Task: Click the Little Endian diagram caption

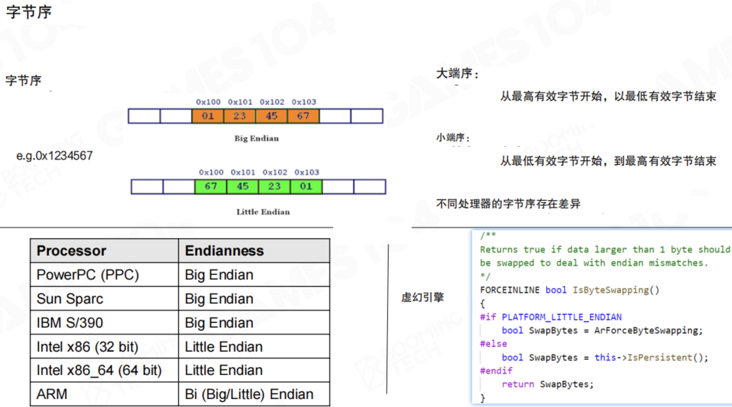Action: point(263,212)
